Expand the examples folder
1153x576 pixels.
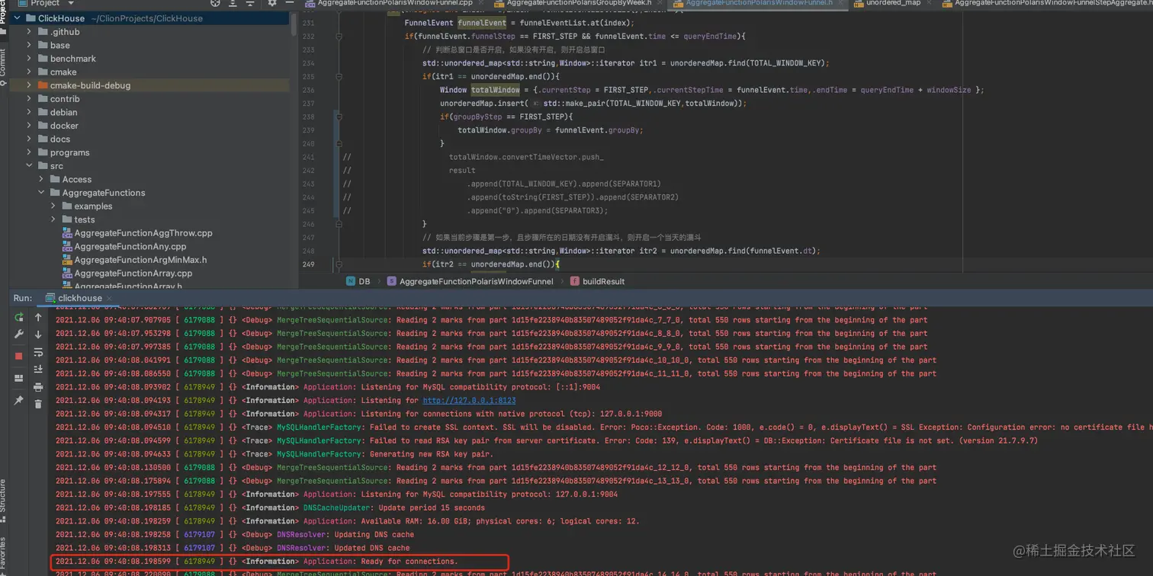coord(53,206)
